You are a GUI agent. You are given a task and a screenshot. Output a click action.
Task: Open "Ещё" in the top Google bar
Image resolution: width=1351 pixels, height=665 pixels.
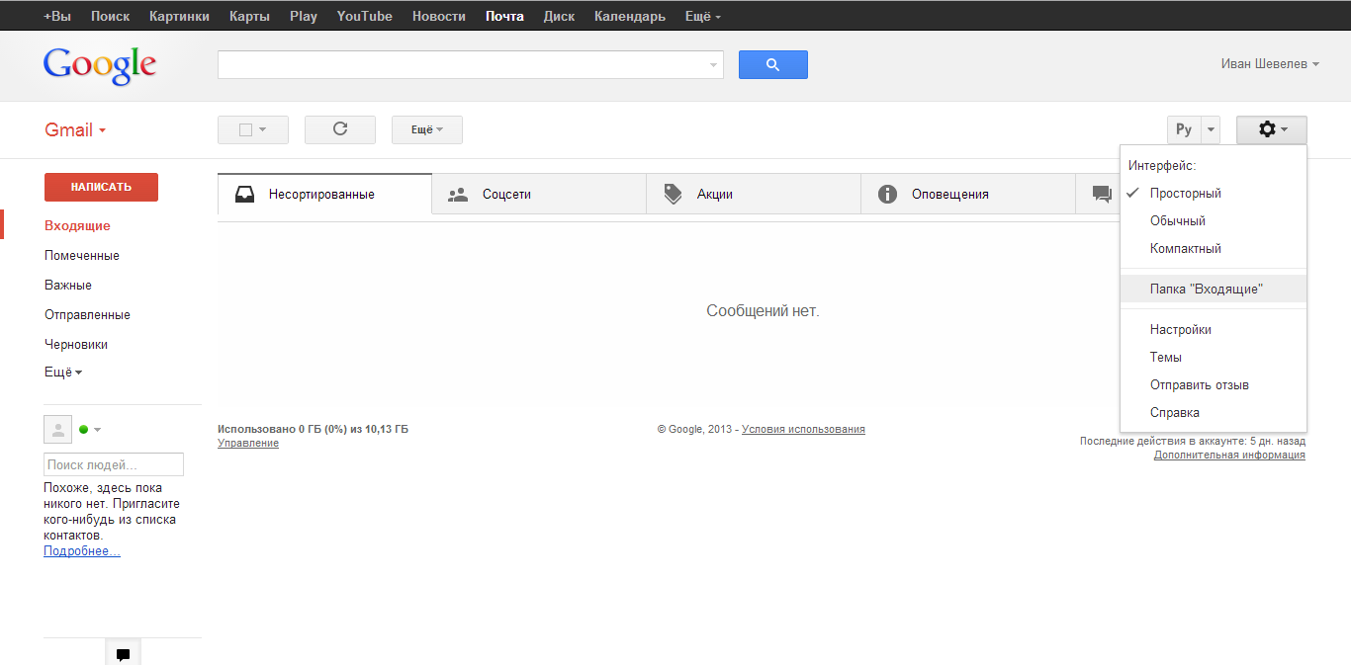coord(702,17)
